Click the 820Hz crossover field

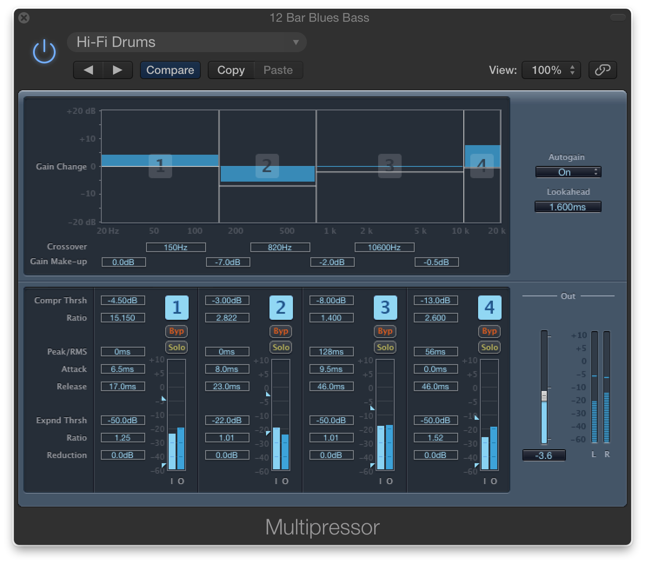[280, 247]
